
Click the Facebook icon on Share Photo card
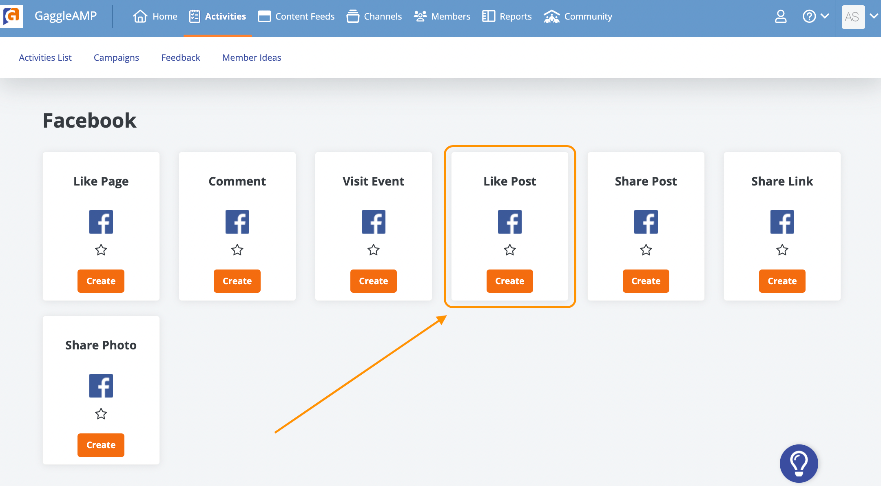[x=101, y=386]
